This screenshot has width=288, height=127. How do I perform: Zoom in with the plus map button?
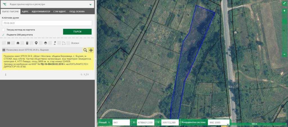tap(285, 10)
